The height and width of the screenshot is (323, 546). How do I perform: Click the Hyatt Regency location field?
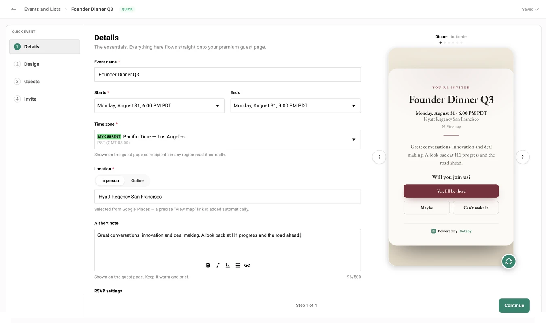tap(227, 197)
